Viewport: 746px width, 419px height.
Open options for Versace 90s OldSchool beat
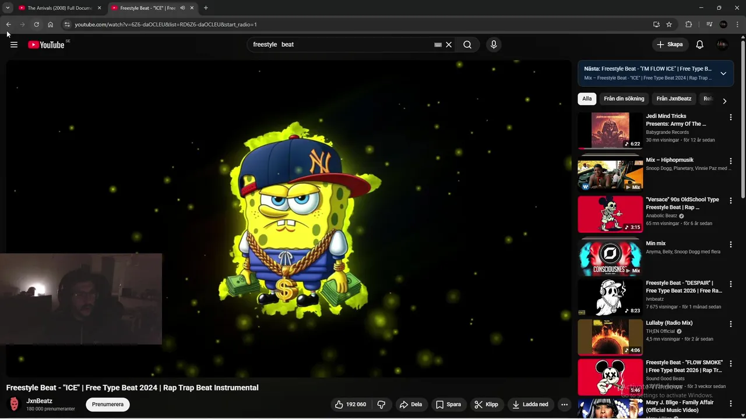(x=730, y=200)
